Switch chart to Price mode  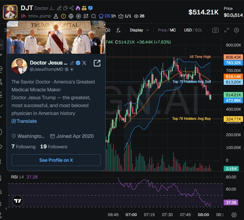[x=162, y=30]
